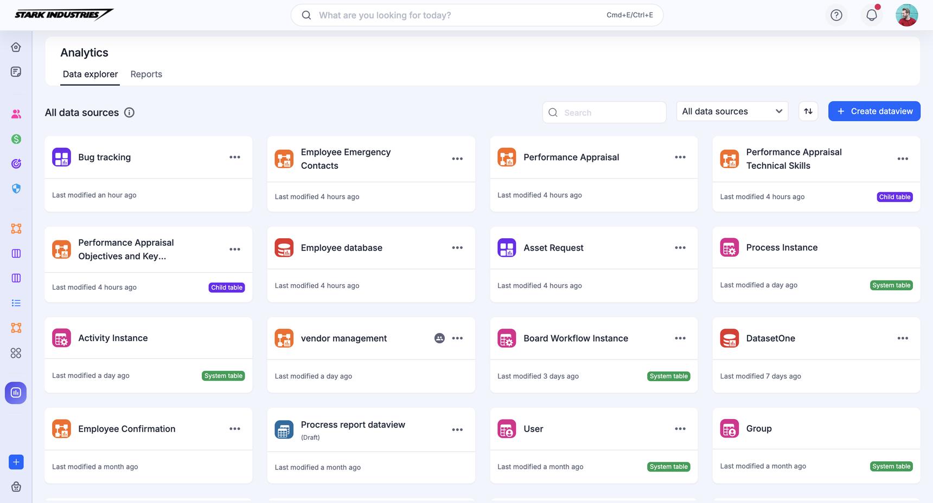
Task: Open the Performance Appraisal data source
Action: [571, 158]
